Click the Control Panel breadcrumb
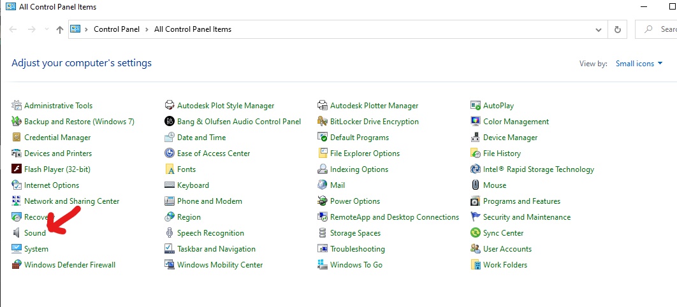Image resolution: width=677 pixels, height=307 pixels. pyautogui.click(x=117, y=29)
